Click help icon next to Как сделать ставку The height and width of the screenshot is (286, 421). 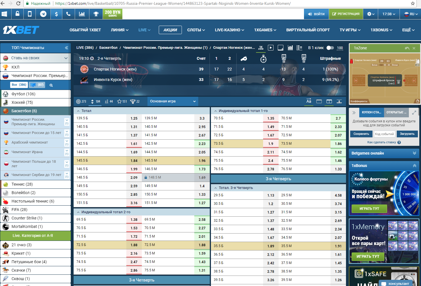(399, 142)
